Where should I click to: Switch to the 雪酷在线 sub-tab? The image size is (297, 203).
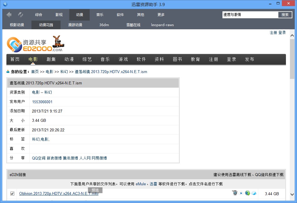[133, 25]
